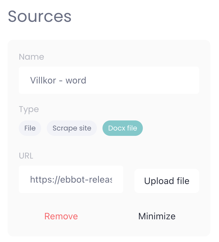
Task: Click the Type label
Action: [x=29, y=109]
